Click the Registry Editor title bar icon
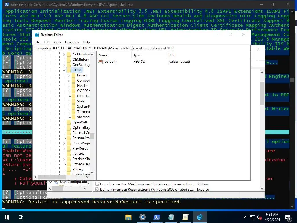Image resolution: width=297 pixels, height=223 pixels. 37,35
